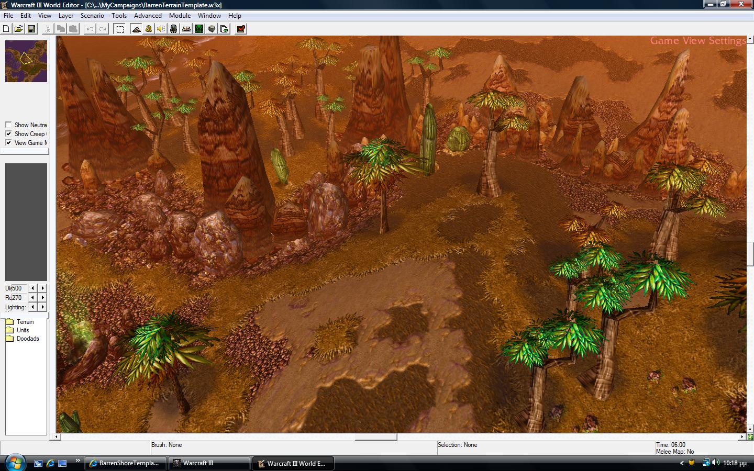
Task: Open the Object Editor helmet icon
Action: click(174, 29)
